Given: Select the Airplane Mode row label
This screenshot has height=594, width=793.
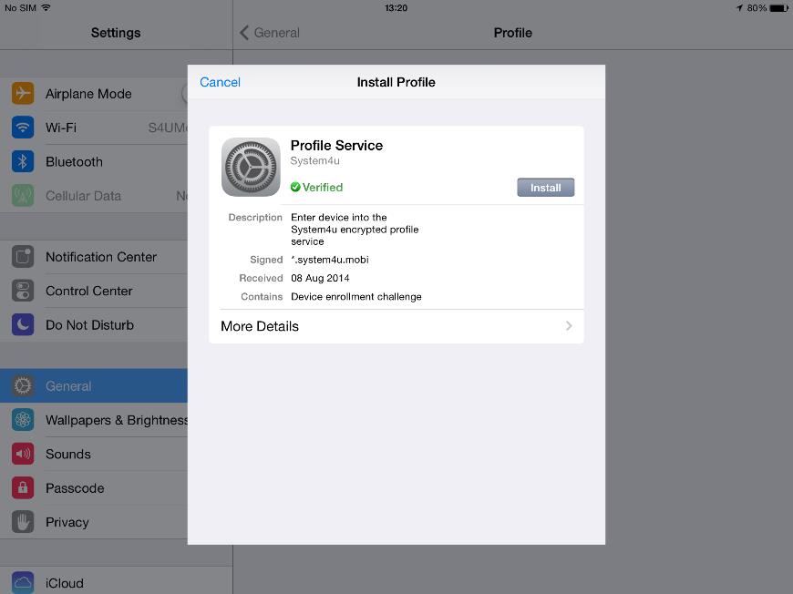Looking at the screenshot, I should click(x=88, y=94).
